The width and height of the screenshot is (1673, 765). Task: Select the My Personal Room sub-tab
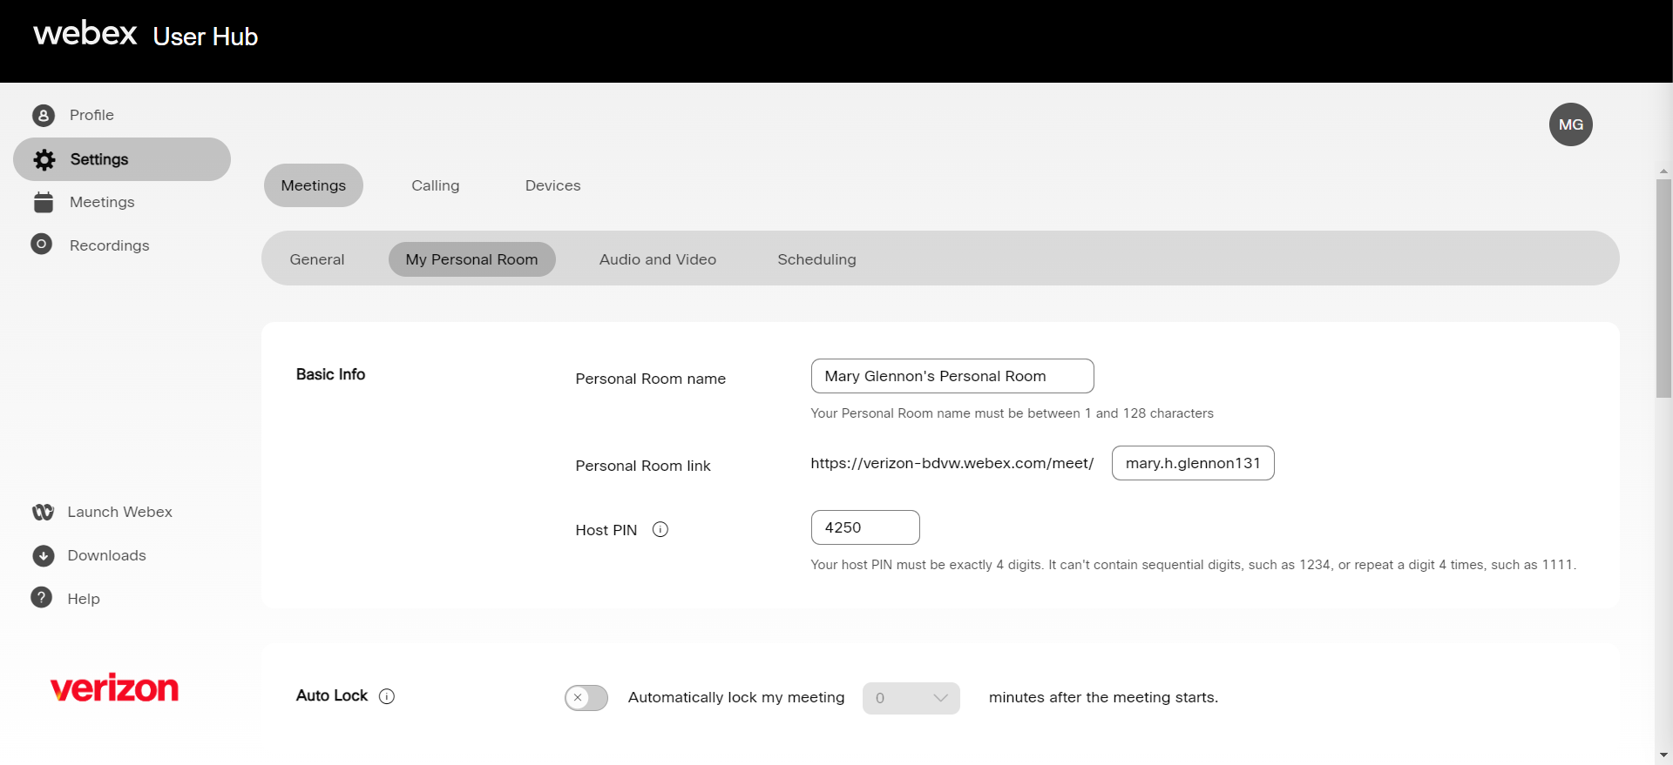[x=471, y=259]
